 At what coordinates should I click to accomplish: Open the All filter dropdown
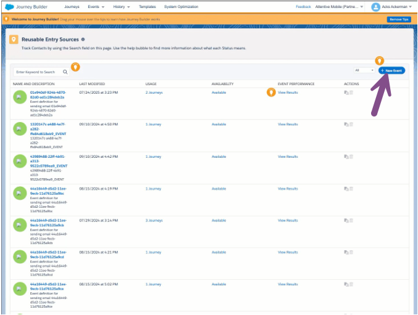tap(364, 71)
